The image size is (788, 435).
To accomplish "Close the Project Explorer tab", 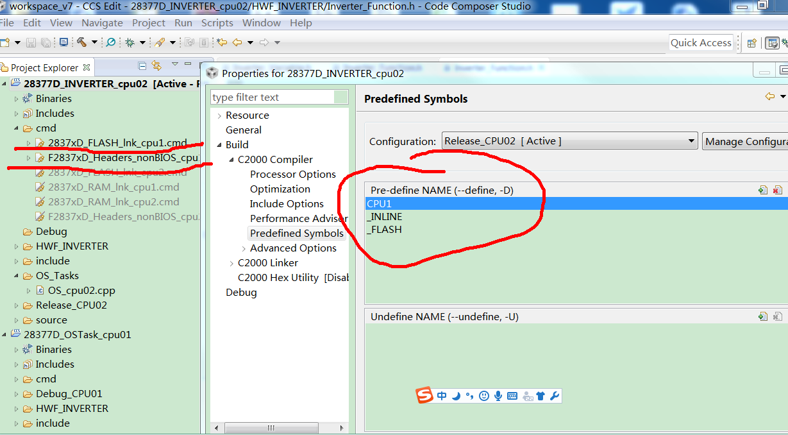I will [x=87, y=66].
